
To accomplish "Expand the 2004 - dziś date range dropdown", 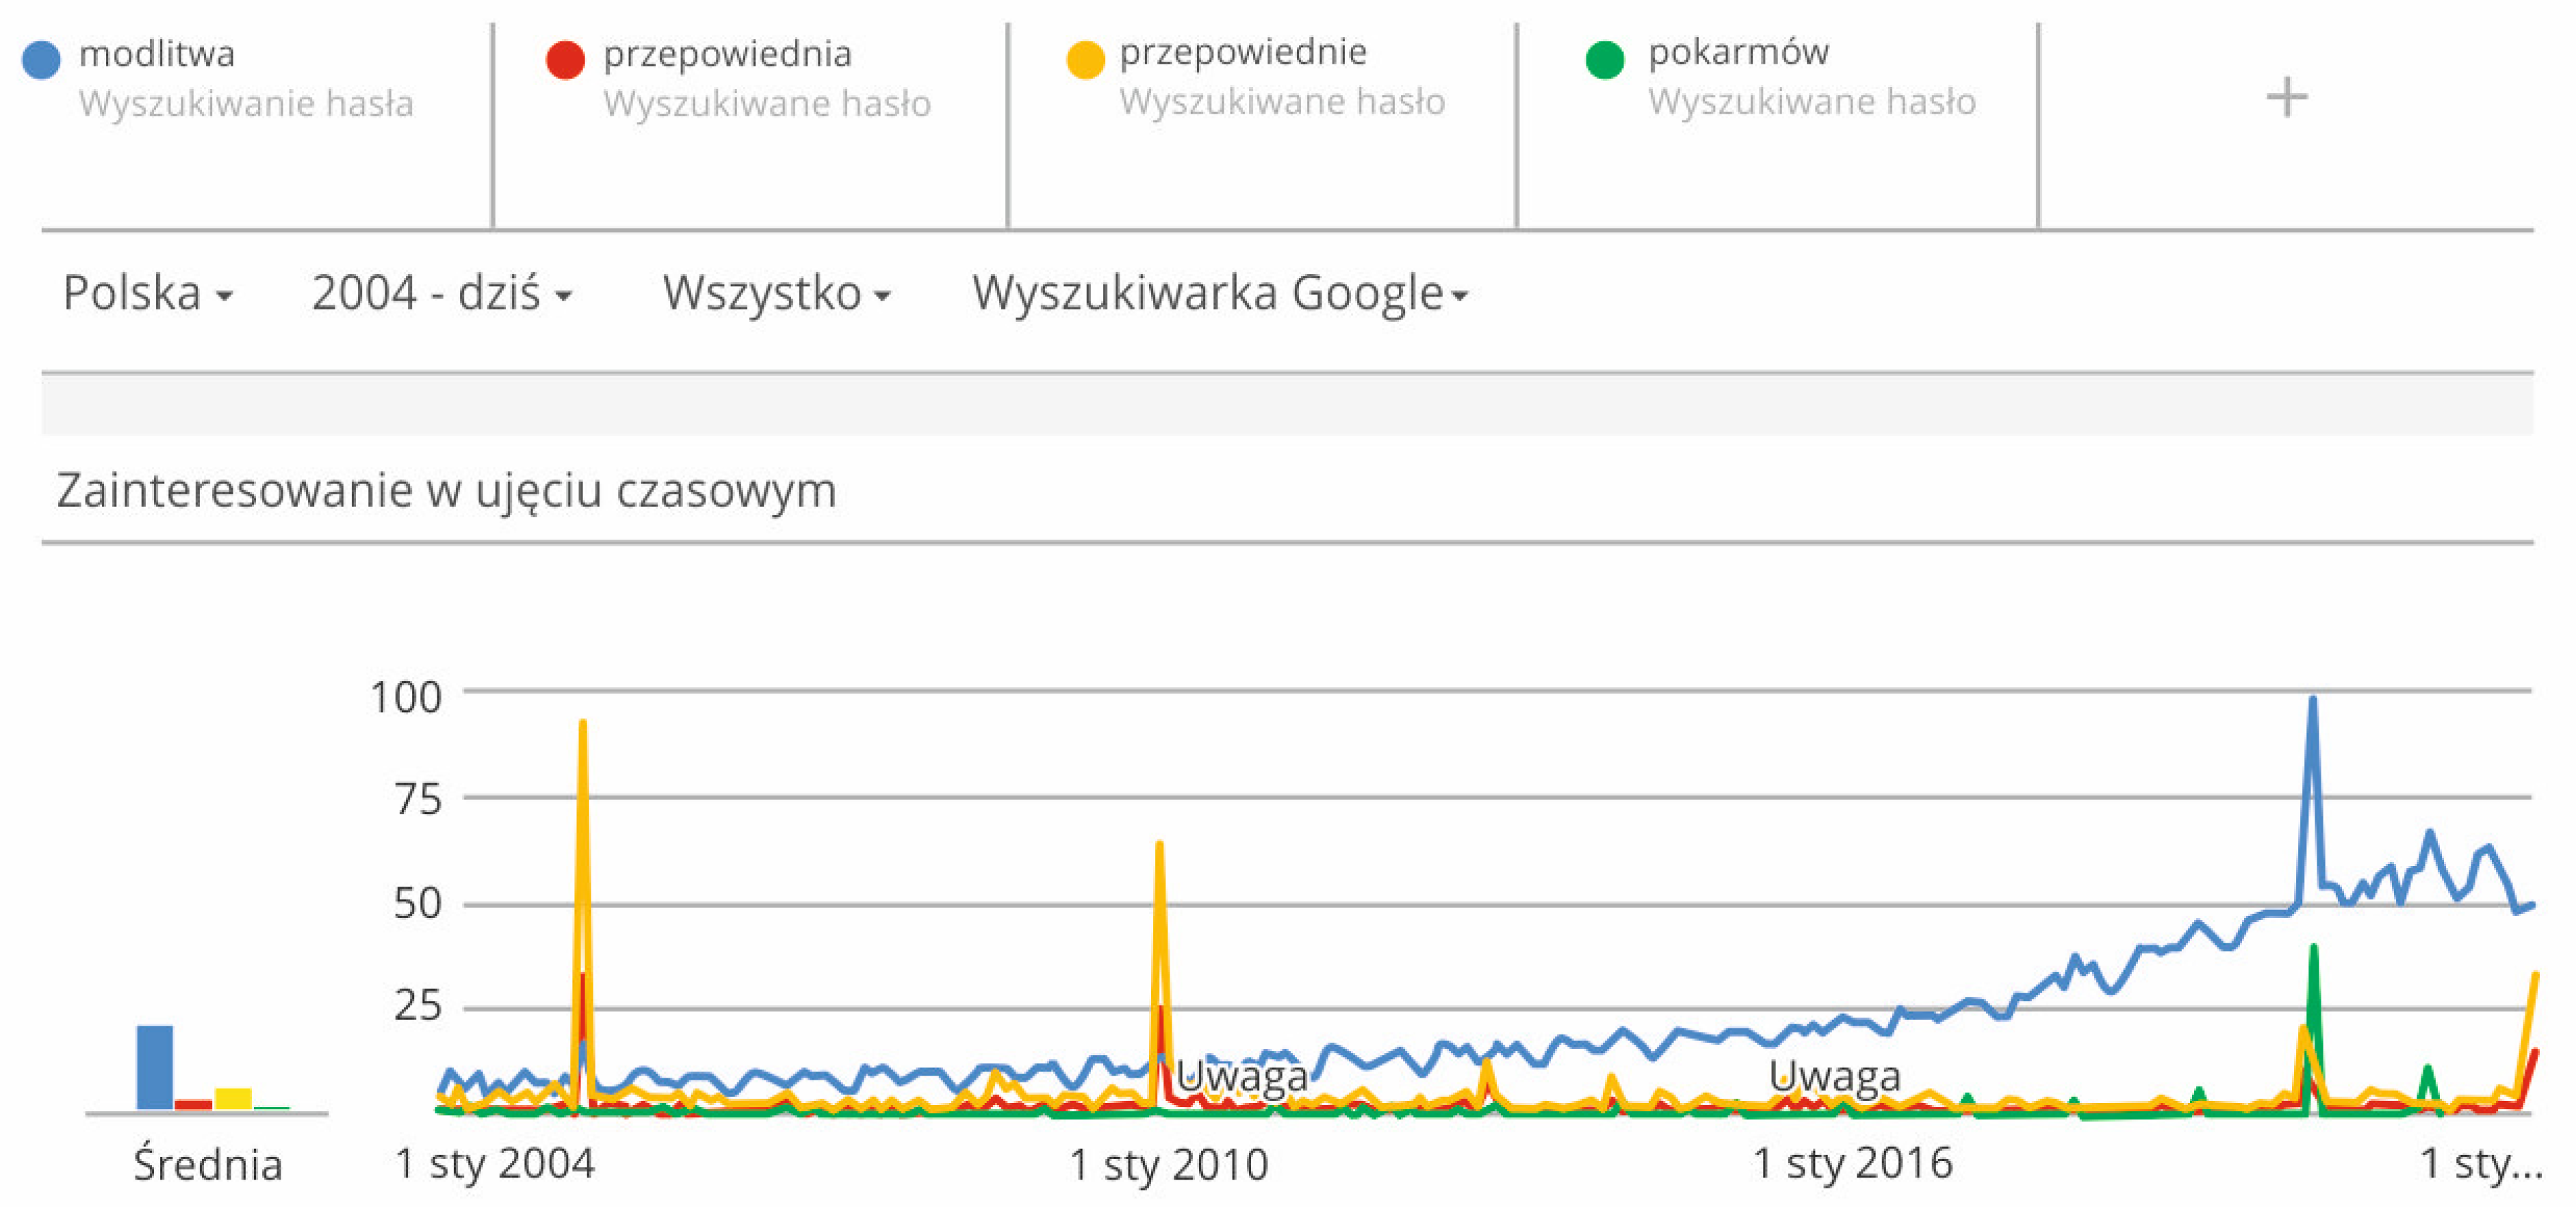I will (441, 294).
